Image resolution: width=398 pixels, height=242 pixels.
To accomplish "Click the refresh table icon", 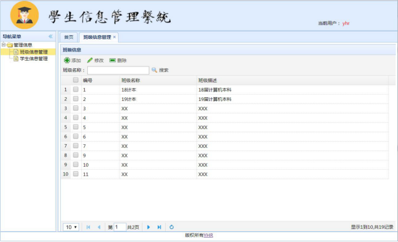I will 171,228.
